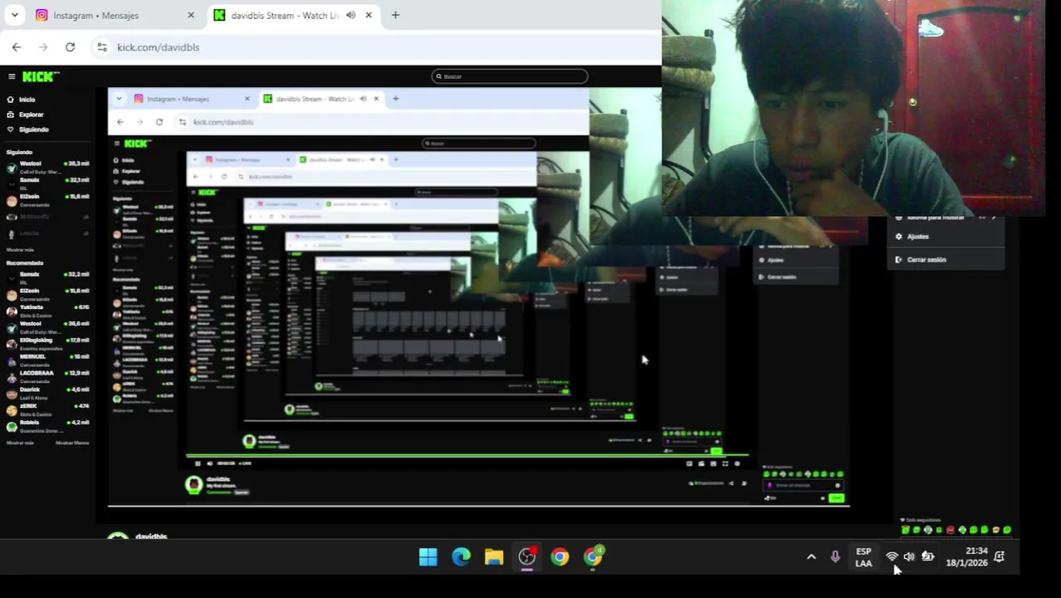Open the 21:34 clock and calendar
This screenshot has height=598, width=1061.
pyautogui.click(x=966, y=557)
